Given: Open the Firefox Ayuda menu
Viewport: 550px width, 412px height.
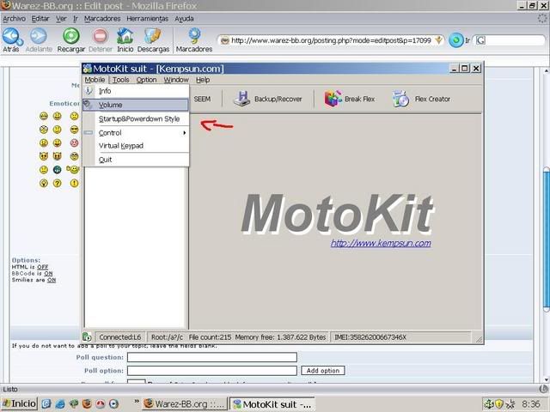Looking at the screenshot, I should [184, 19].
